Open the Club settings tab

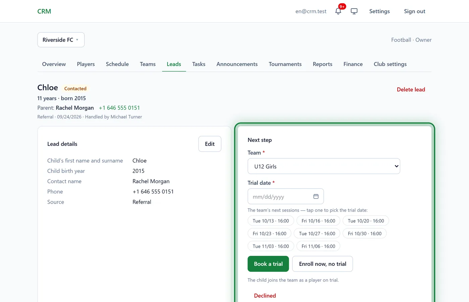point(390,64)
